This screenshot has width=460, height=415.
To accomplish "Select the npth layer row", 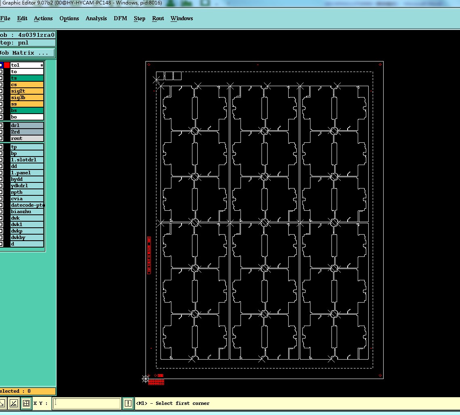I will [27, 192].
